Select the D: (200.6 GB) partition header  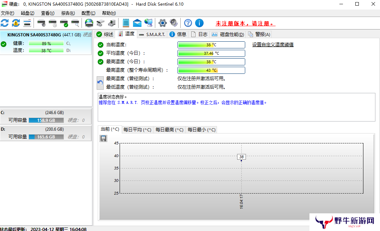pos(46,129)
